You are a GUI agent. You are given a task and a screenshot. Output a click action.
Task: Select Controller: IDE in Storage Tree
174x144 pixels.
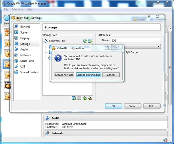tap(58, 41)
